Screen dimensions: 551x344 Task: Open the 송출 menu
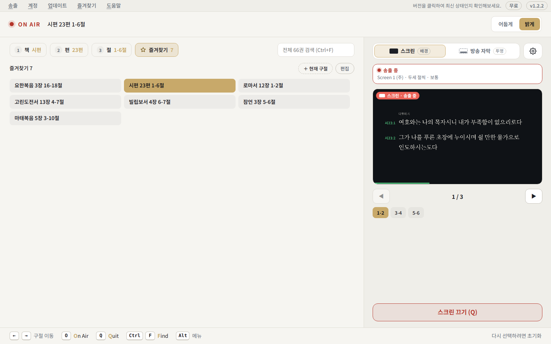(x=13, y=6)
